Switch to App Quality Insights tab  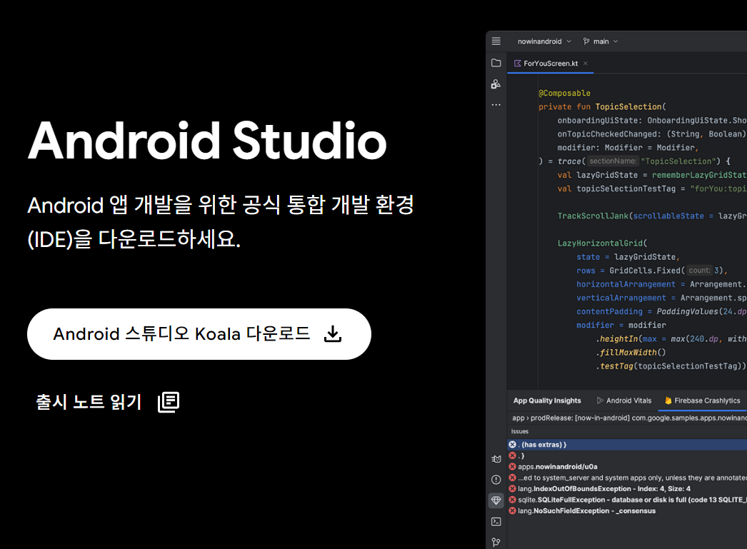click(547, 401)
